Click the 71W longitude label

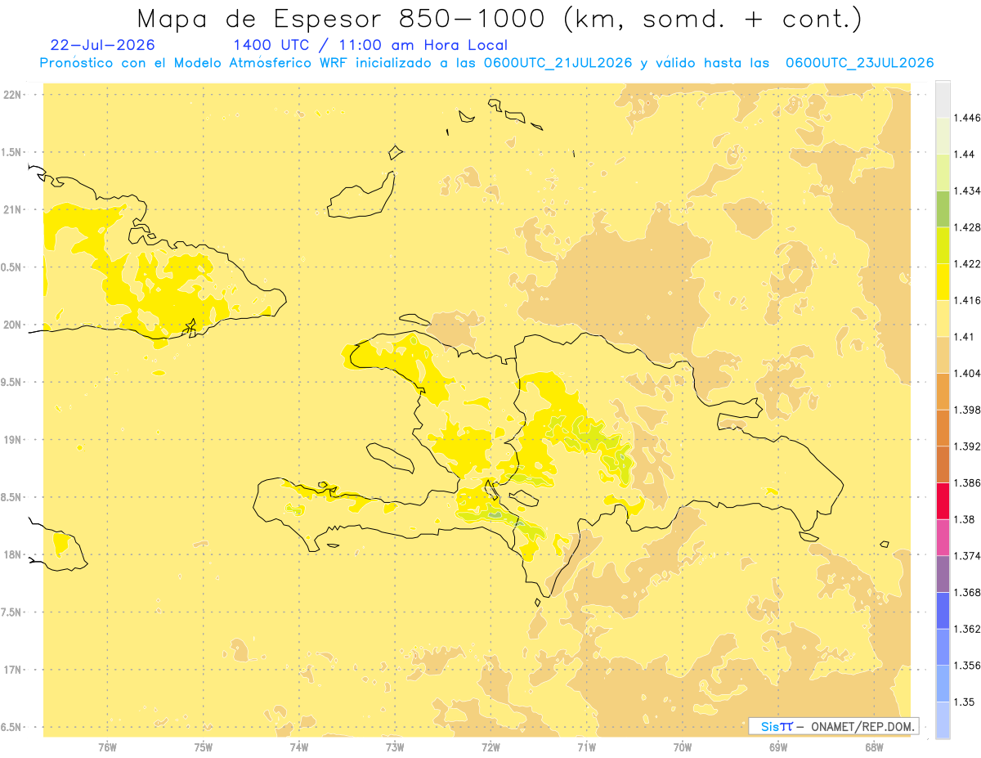(x=586, y=747)
